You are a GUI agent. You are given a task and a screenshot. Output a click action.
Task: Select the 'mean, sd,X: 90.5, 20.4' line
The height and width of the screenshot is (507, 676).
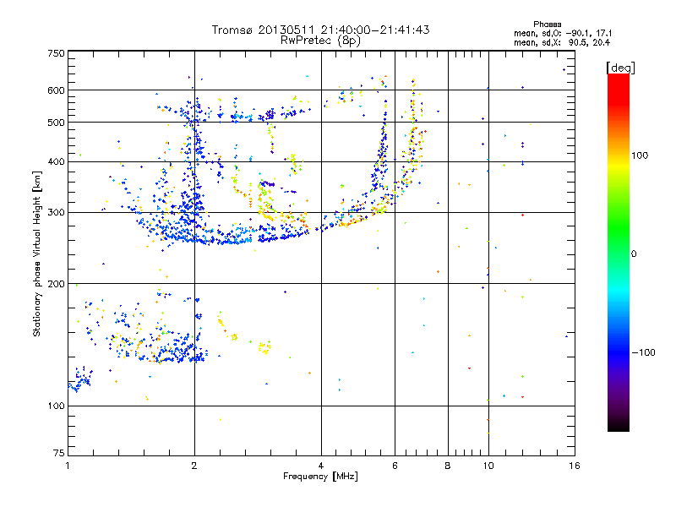562,42
